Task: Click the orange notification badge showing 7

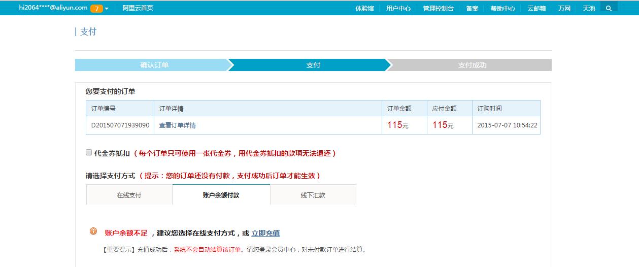Action: 96,9
